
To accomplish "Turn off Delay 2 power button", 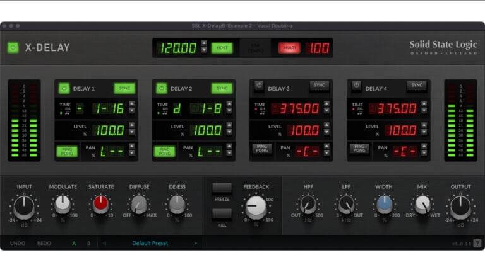I will [x=162, y=88].
